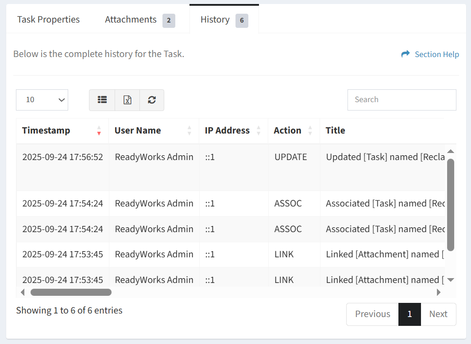Select page 1 in pagination

409,314
